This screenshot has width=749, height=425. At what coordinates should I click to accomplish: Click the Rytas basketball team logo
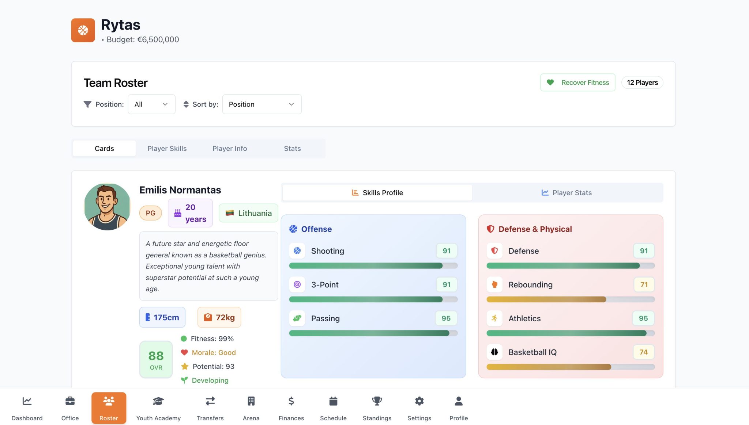pos(83,30)
